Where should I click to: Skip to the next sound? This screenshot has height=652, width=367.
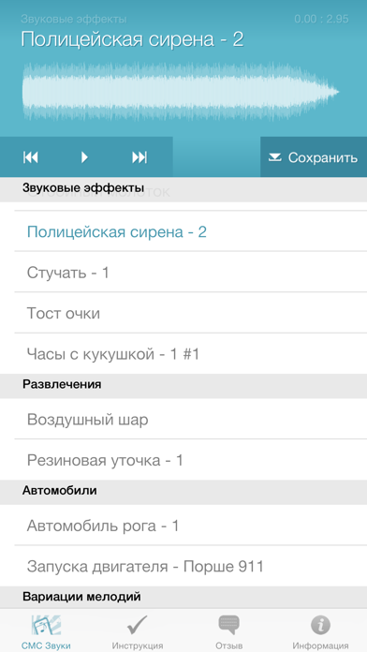(139, 157)
